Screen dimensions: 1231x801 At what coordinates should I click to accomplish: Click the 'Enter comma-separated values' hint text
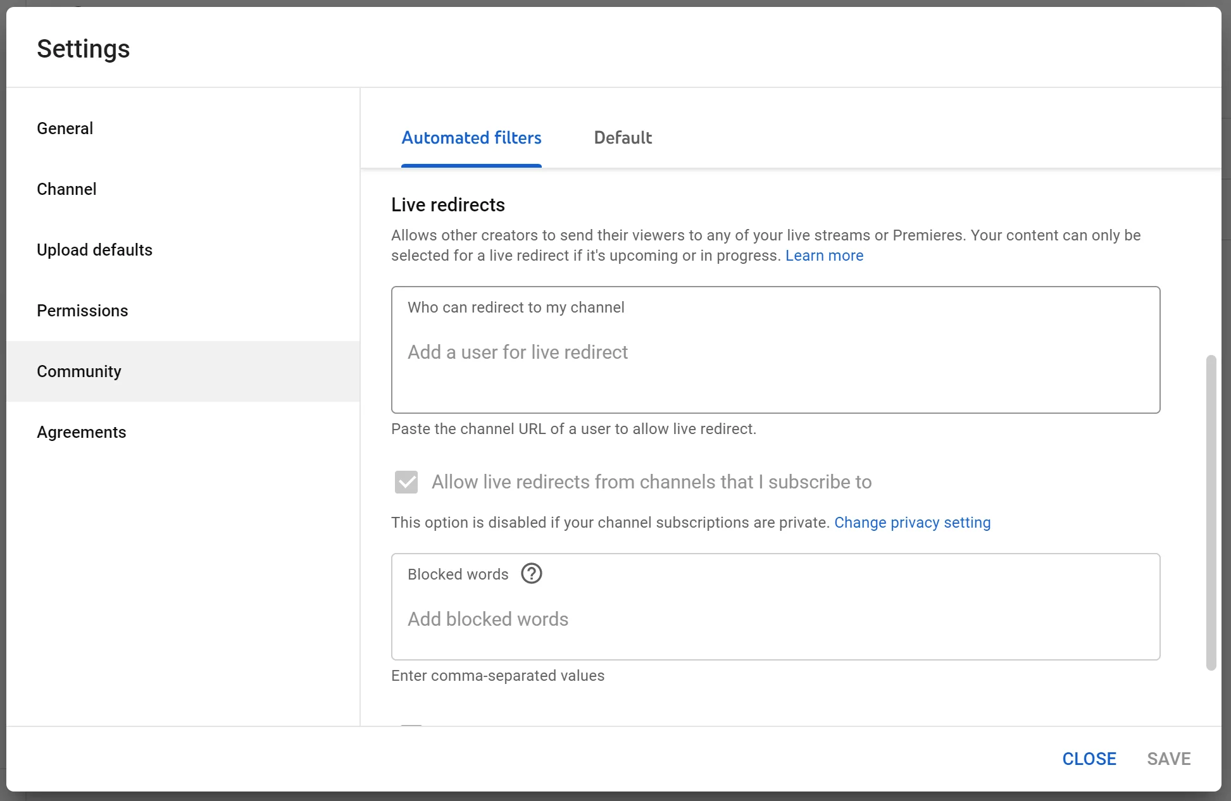pos(497,676)
